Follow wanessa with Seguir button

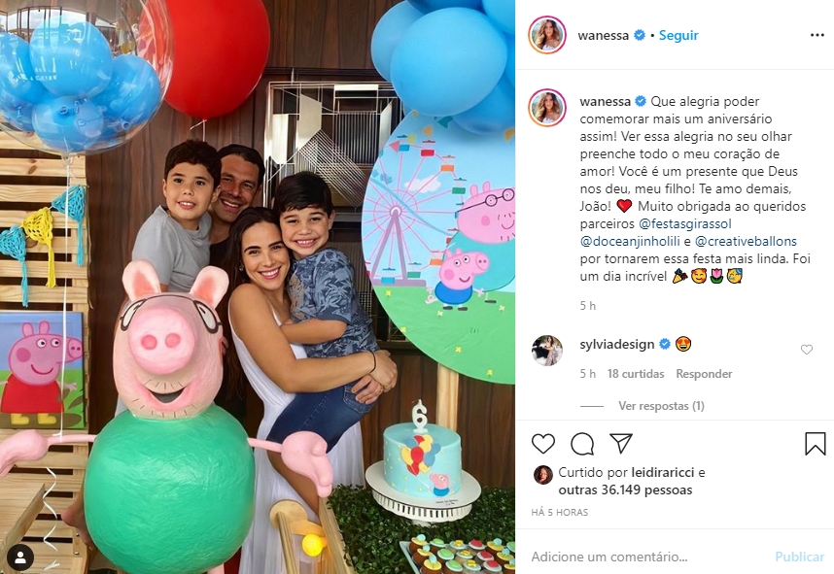coord(678,35)
